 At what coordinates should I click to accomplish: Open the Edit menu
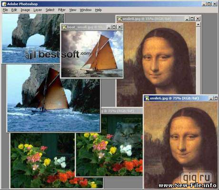pyautogui.click(x=14, y=10)
